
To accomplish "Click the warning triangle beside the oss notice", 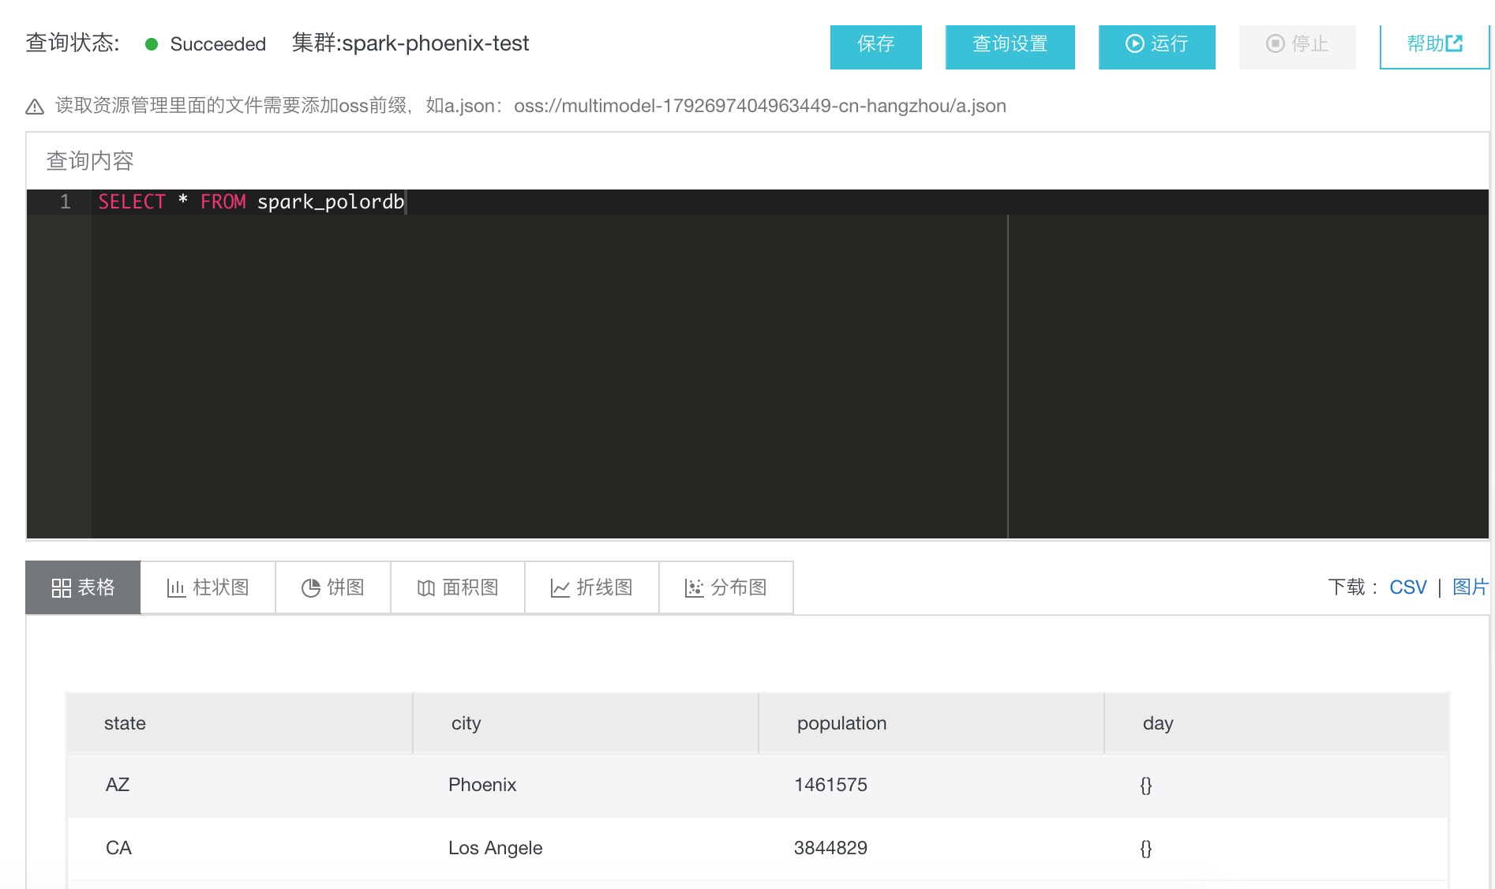I will [35, 106].
